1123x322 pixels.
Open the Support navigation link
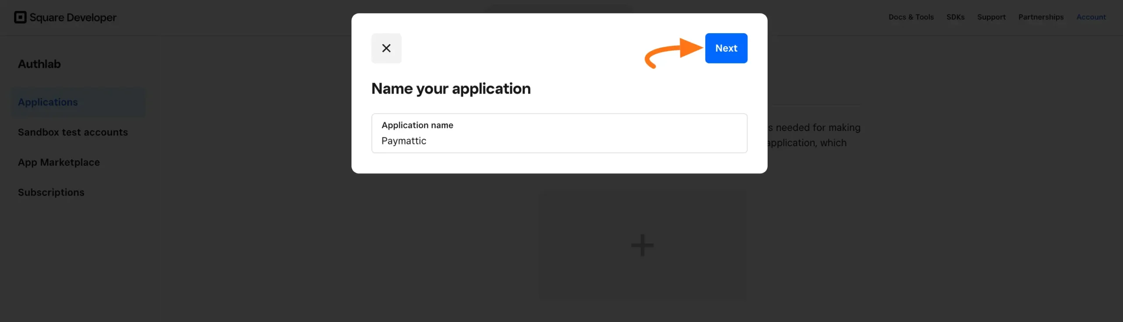tap(991, 17)
